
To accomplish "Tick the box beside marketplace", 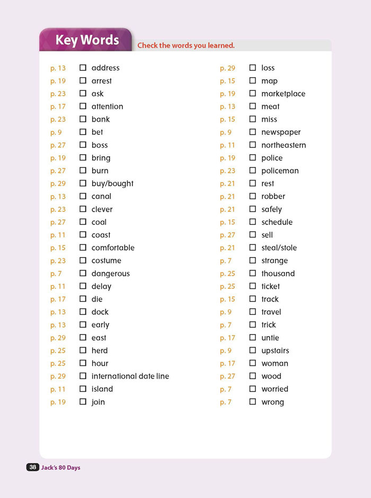I will point(252,93).
